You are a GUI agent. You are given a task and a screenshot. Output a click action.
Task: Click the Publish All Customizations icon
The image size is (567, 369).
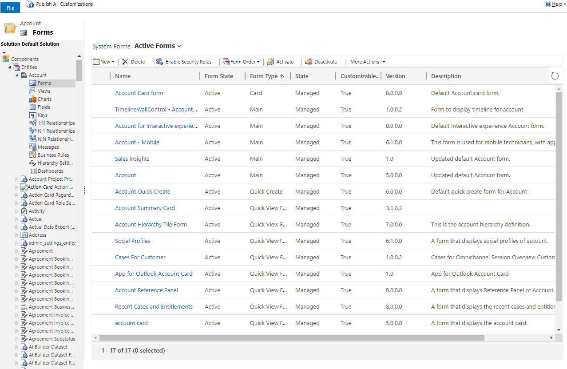pos(30,4)
